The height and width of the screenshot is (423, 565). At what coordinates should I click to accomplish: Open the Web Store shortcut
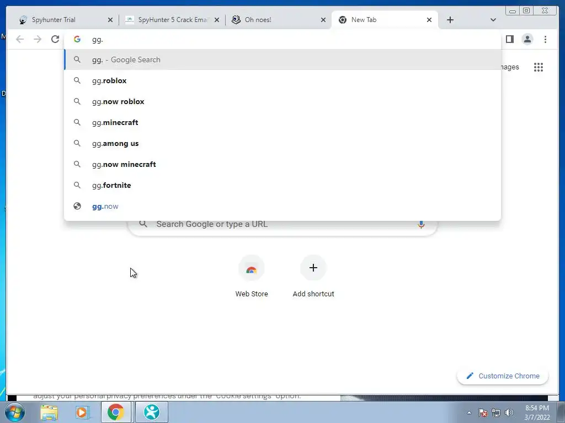click(252, 276)
